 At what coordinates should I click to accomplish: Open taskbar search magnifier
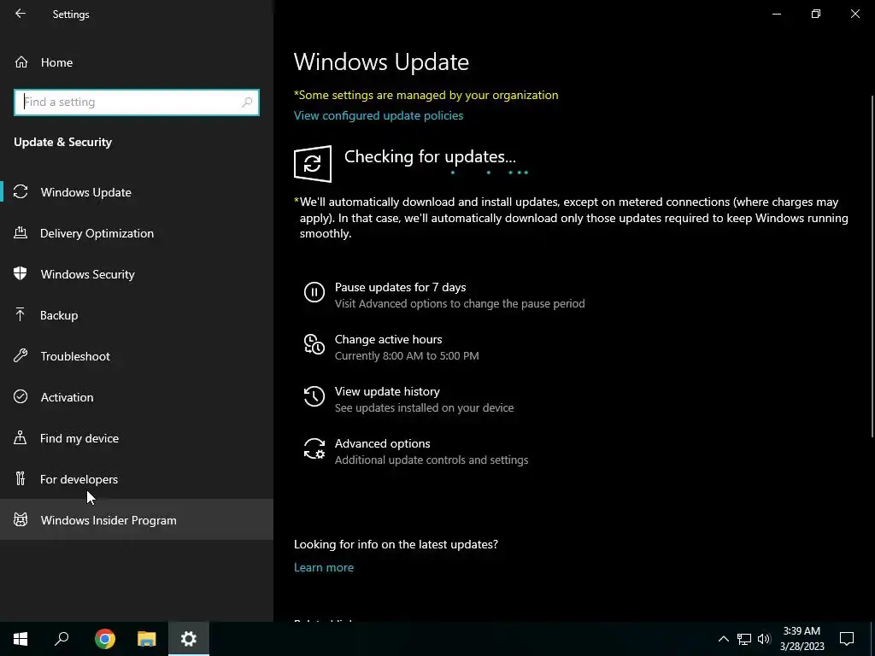click(62, 639)
